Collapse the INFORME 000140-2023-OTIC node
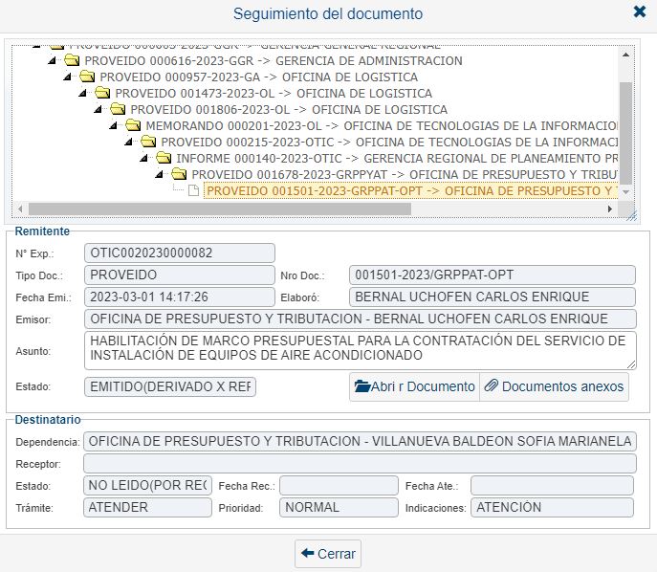 143,159
